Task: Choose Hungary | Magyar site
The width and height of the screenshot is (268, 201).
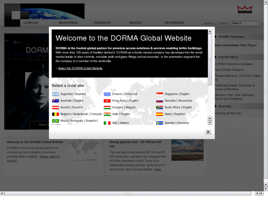Action: pyautogui.click(x=124, y=107)
